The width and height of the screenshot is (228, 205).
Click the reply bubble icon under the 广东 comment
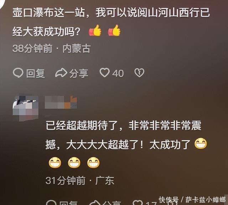pyautogui.click(x=51, y=203)
